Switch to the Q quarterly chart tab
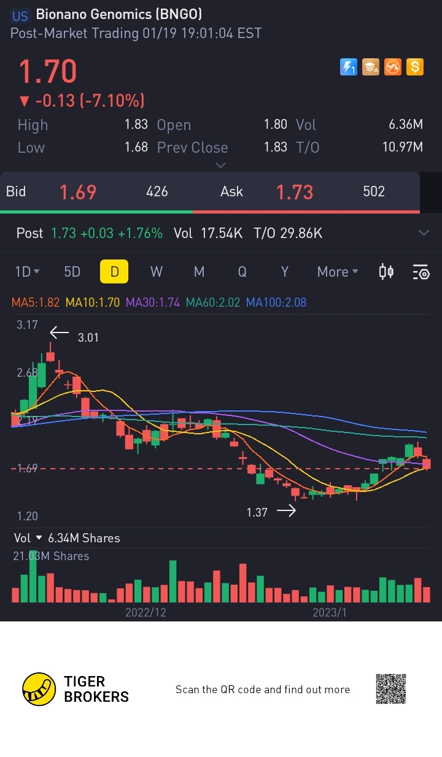Image resolution: width=442 pixels, height=757 pixels. coord(242,271)
